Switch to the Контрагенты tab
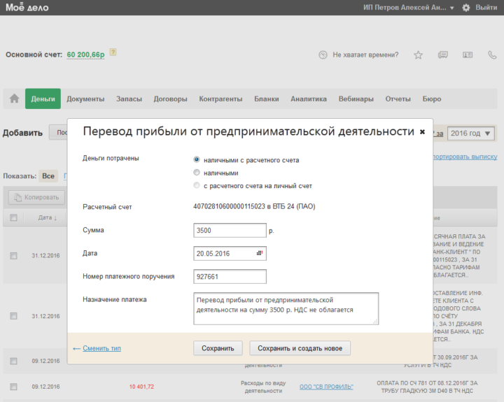The height and width of the screenshot is (402, 504). pos(220,99)
